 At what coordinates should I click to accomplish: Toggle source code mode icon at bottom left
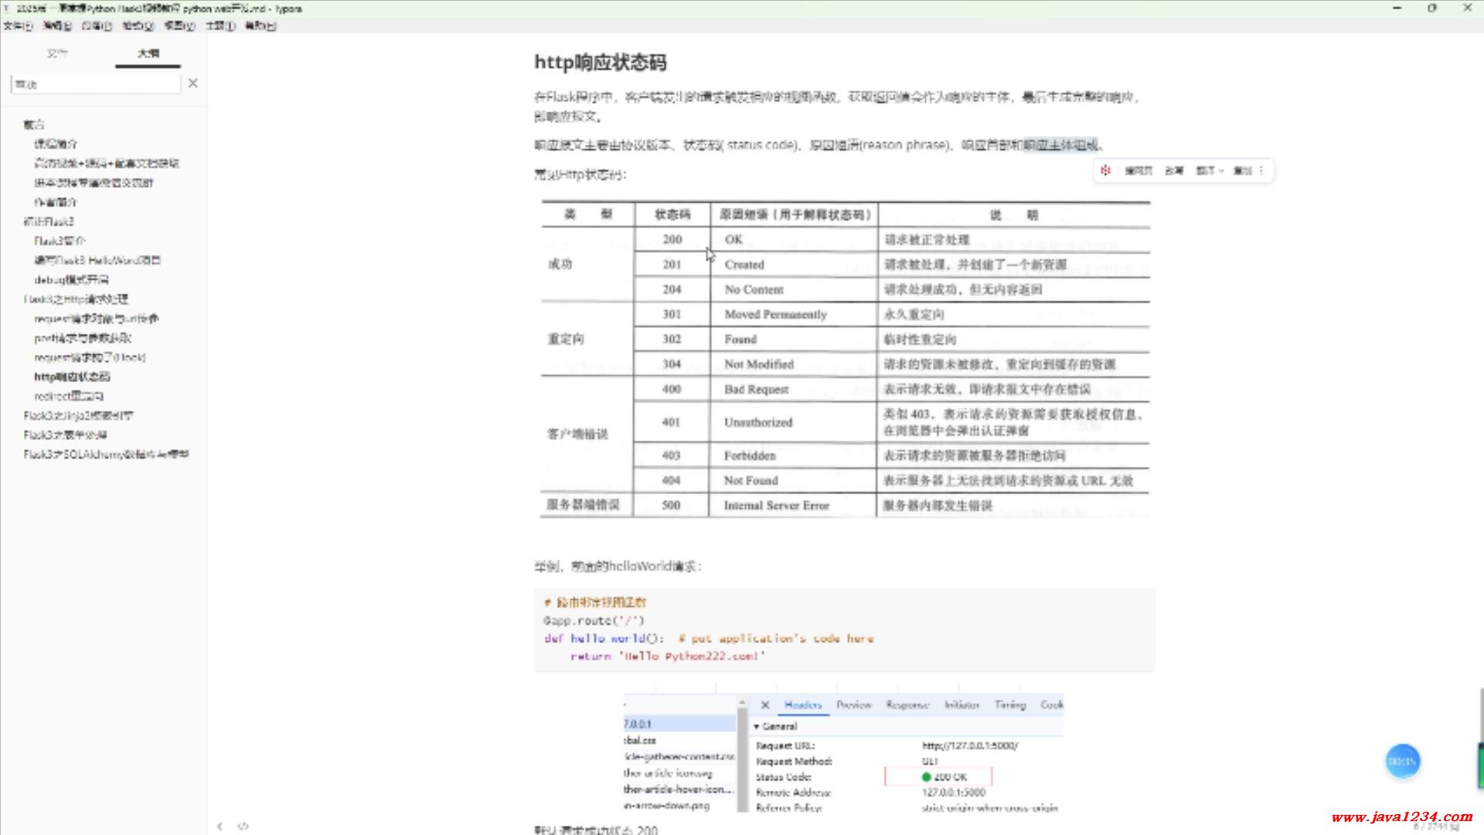tap(243, 826)
